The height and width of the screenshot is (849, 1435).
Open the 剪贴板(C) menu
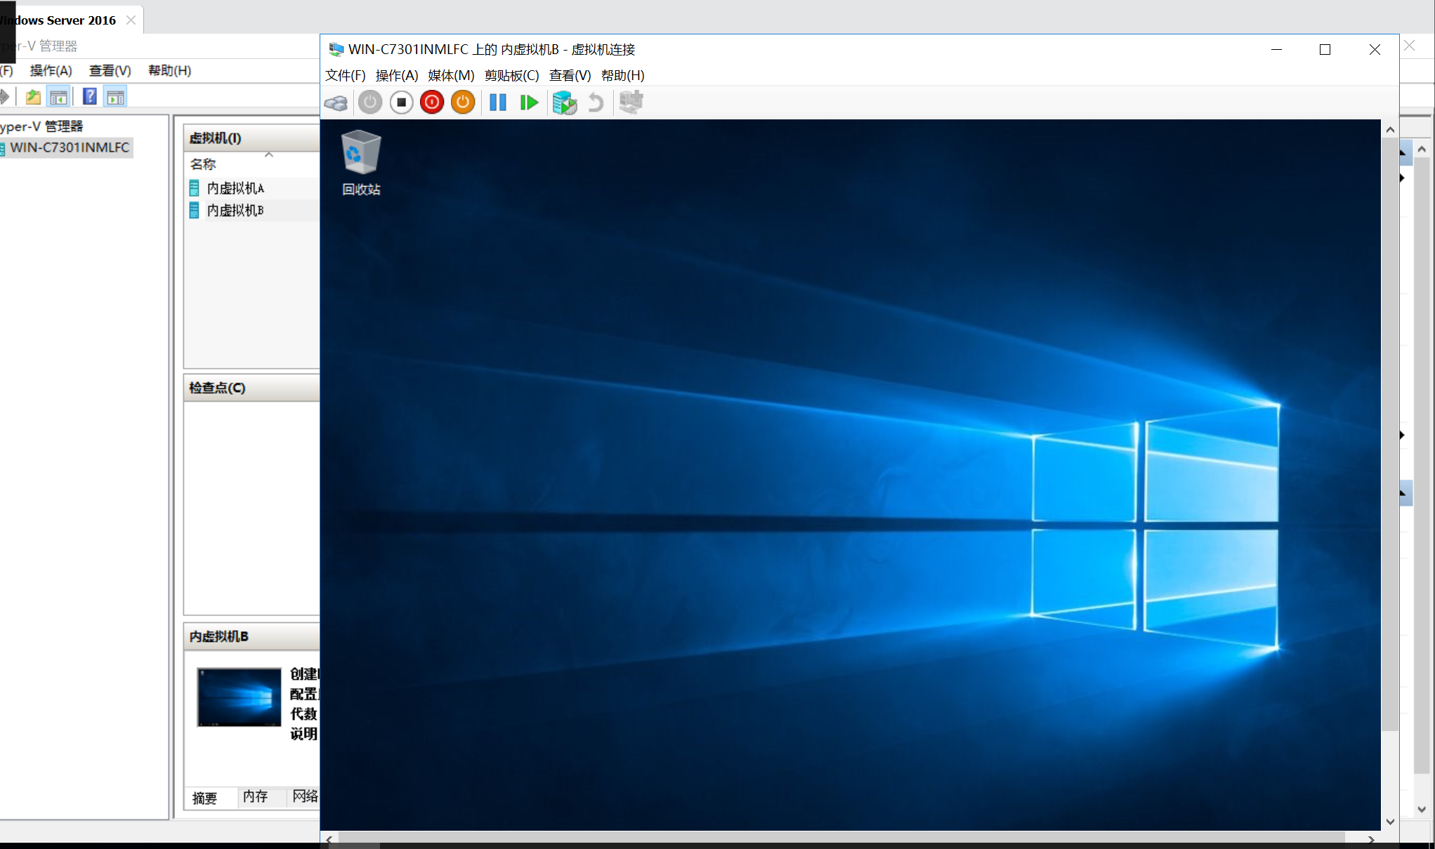point(511,75)
